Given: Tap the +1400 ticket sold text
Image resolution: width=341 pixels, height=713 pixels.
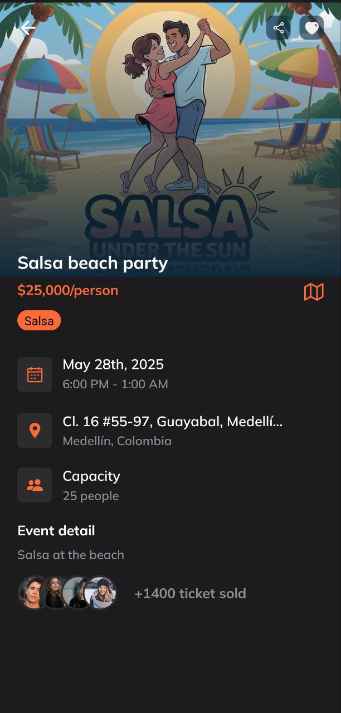Looking at the screenshot, I should point(190,594).
